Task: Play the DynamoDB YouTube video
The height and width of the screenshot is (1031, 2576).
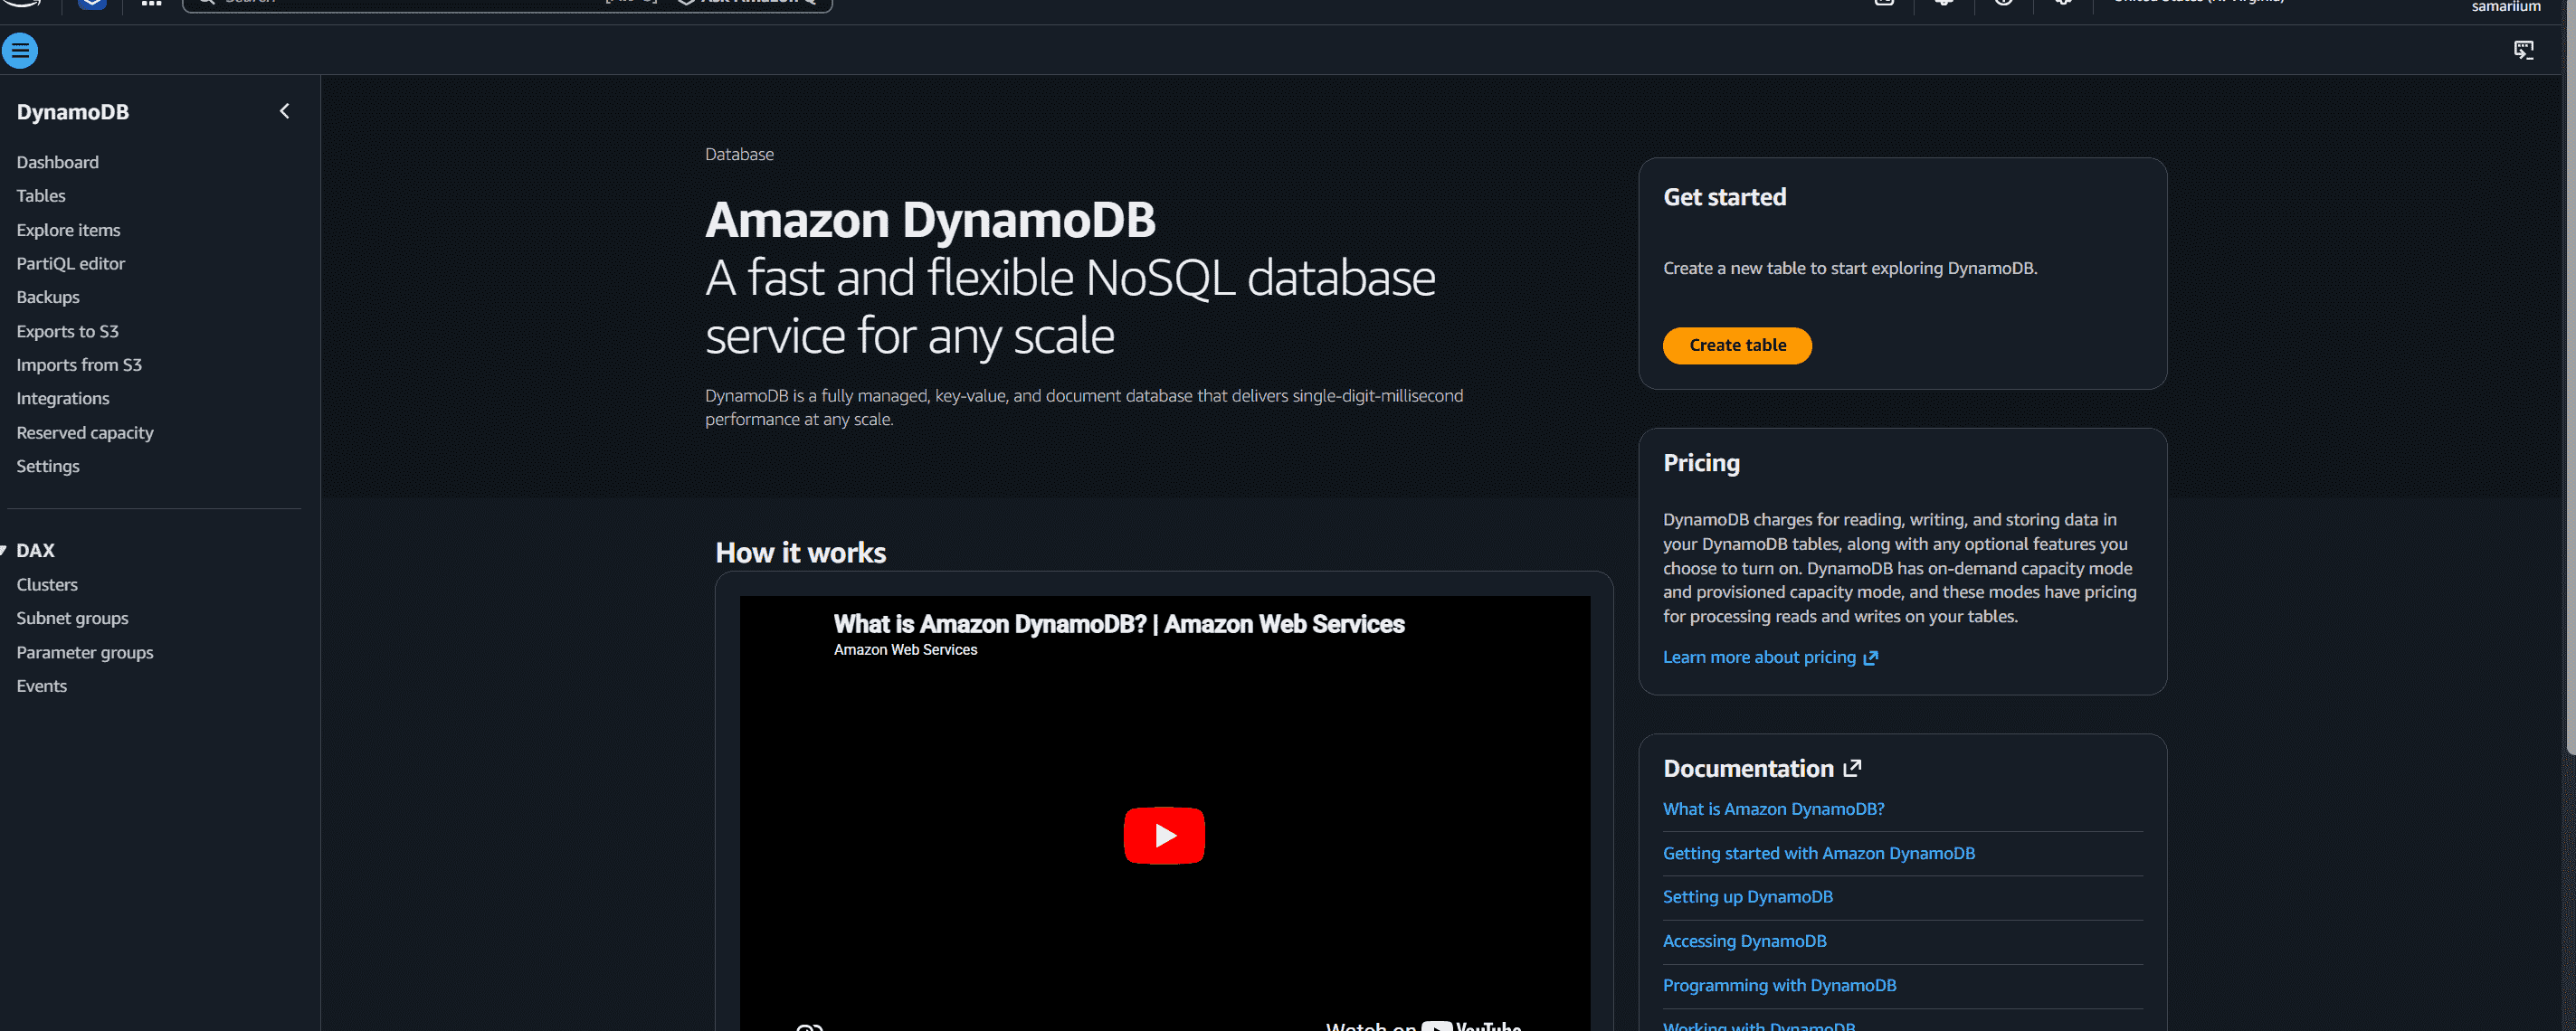Action: click(1164, 835)
